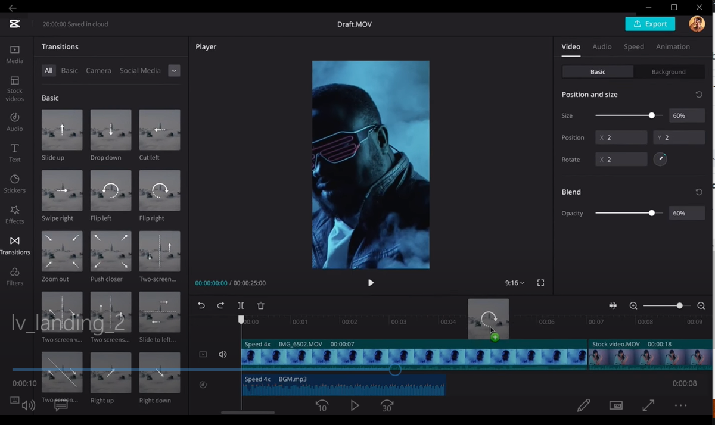
Task: Select the Flip left transition thumbnail
Action: coord(111,190)
